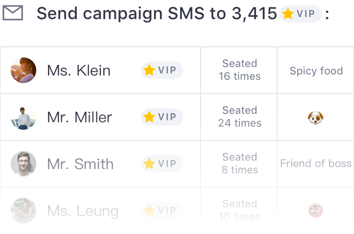354x234 pixels.
Task: Click the 'Seated 24 times' cell
Action: click(x=239, y=116)
